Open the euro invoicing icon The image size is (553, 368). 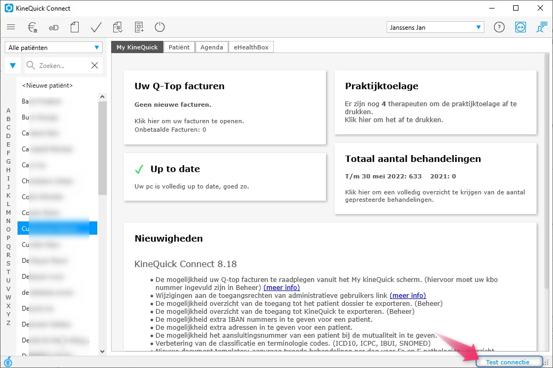[32, 27]
